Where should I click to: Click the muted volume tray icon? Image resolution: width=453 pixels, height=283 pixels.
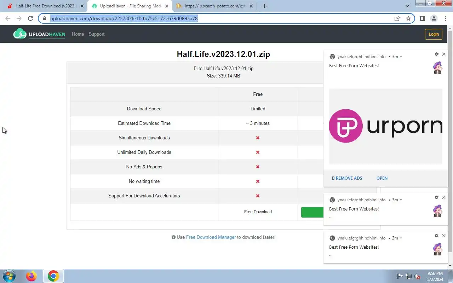coord(417,276)
